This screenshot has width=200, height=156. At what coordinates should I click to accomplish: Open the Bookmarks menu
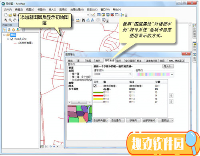[42, 10]
